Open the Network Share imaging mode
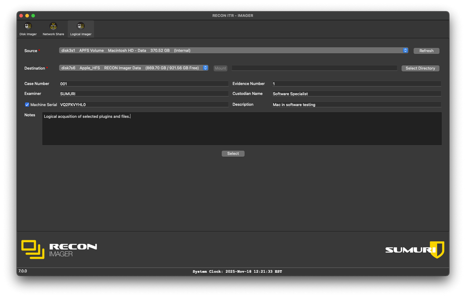 pyautogui.click(x=53, y=29)
